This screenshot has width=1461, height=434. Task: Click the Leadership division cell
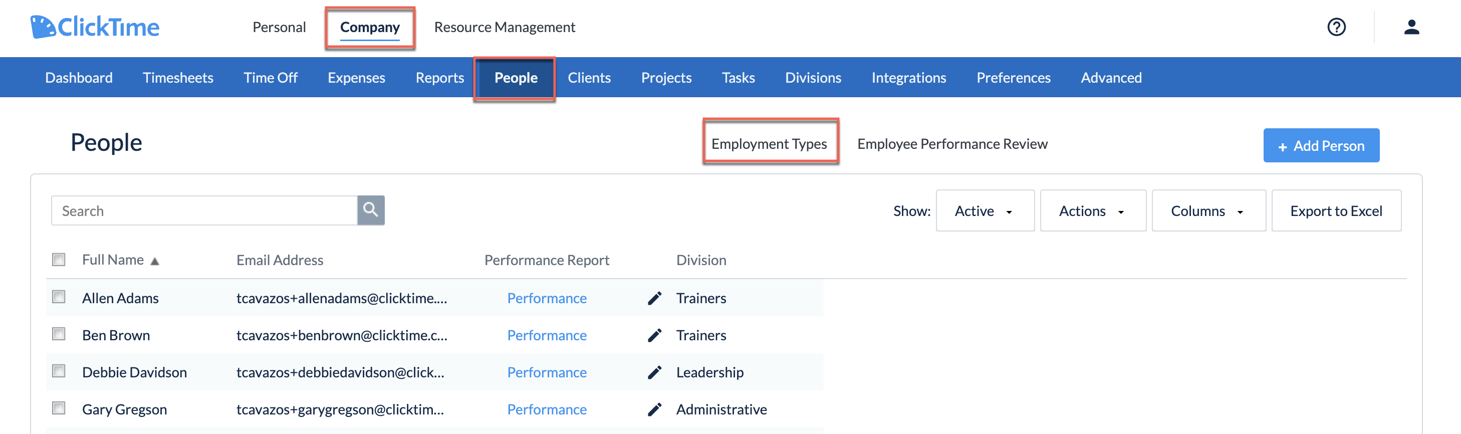point(709,372)
